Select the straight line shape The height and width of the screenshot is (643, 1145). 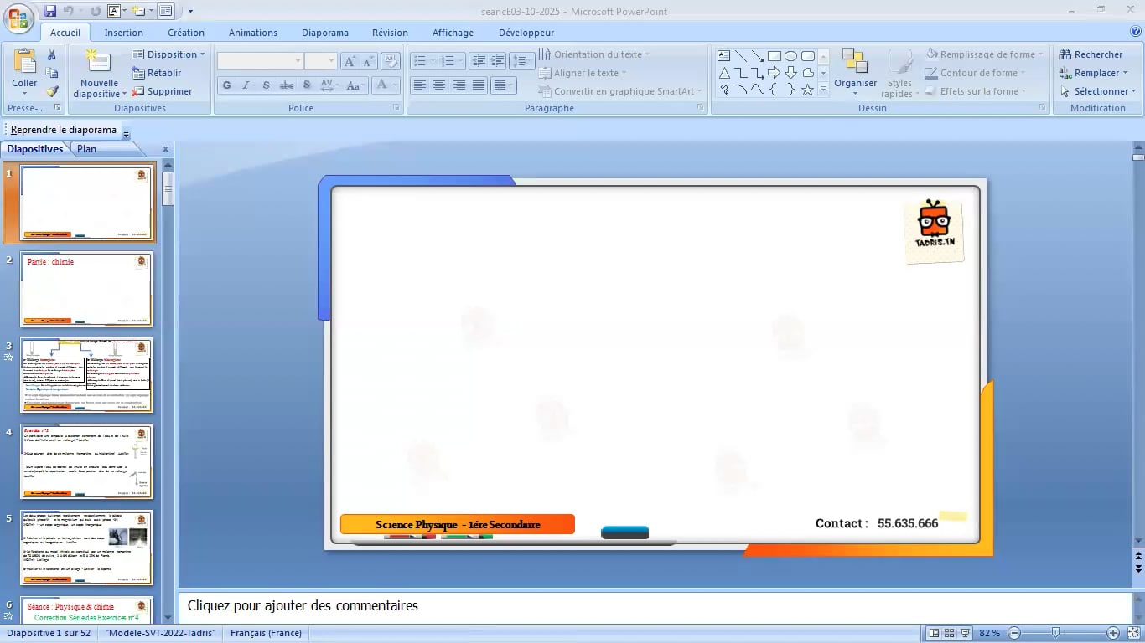(741, 56)
